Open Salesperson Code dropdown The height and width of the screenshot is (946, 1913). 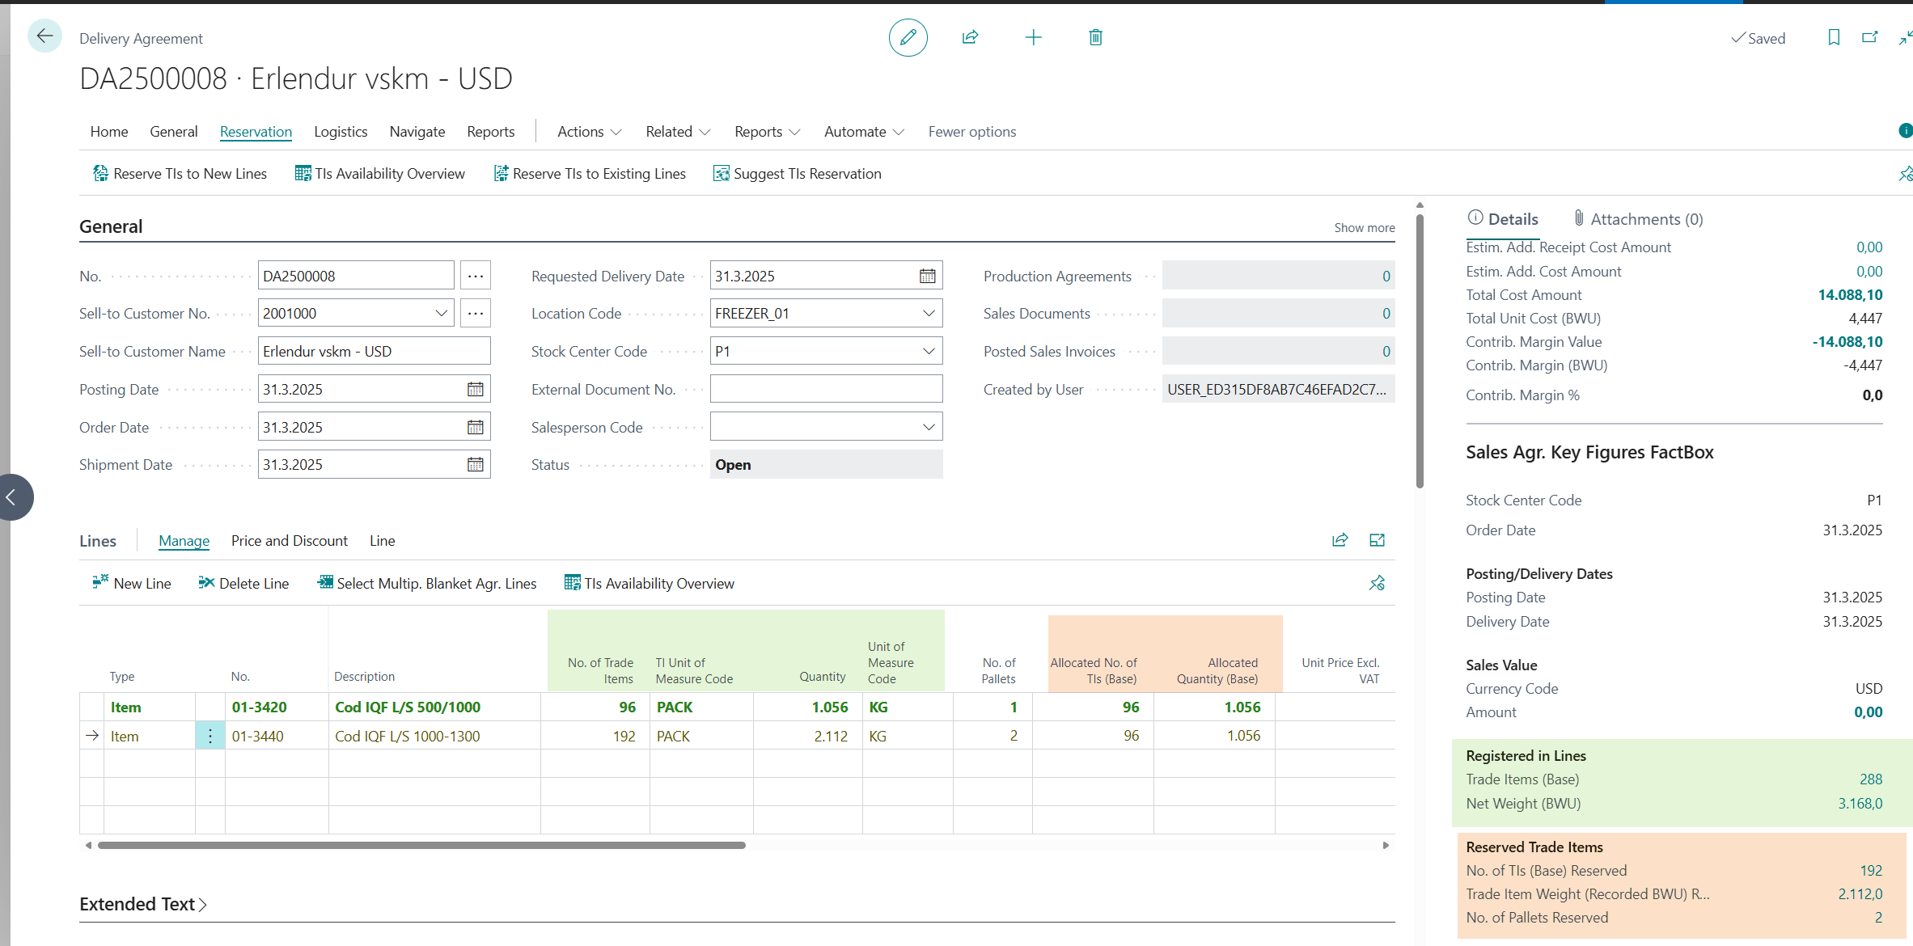click(929, 427)
